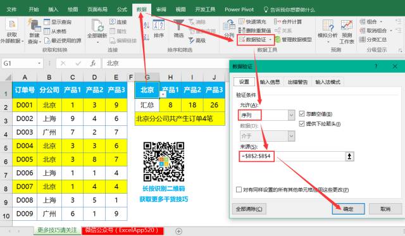
Task: Select the red ExcelApp520 sheet tab
Action: 122,230
